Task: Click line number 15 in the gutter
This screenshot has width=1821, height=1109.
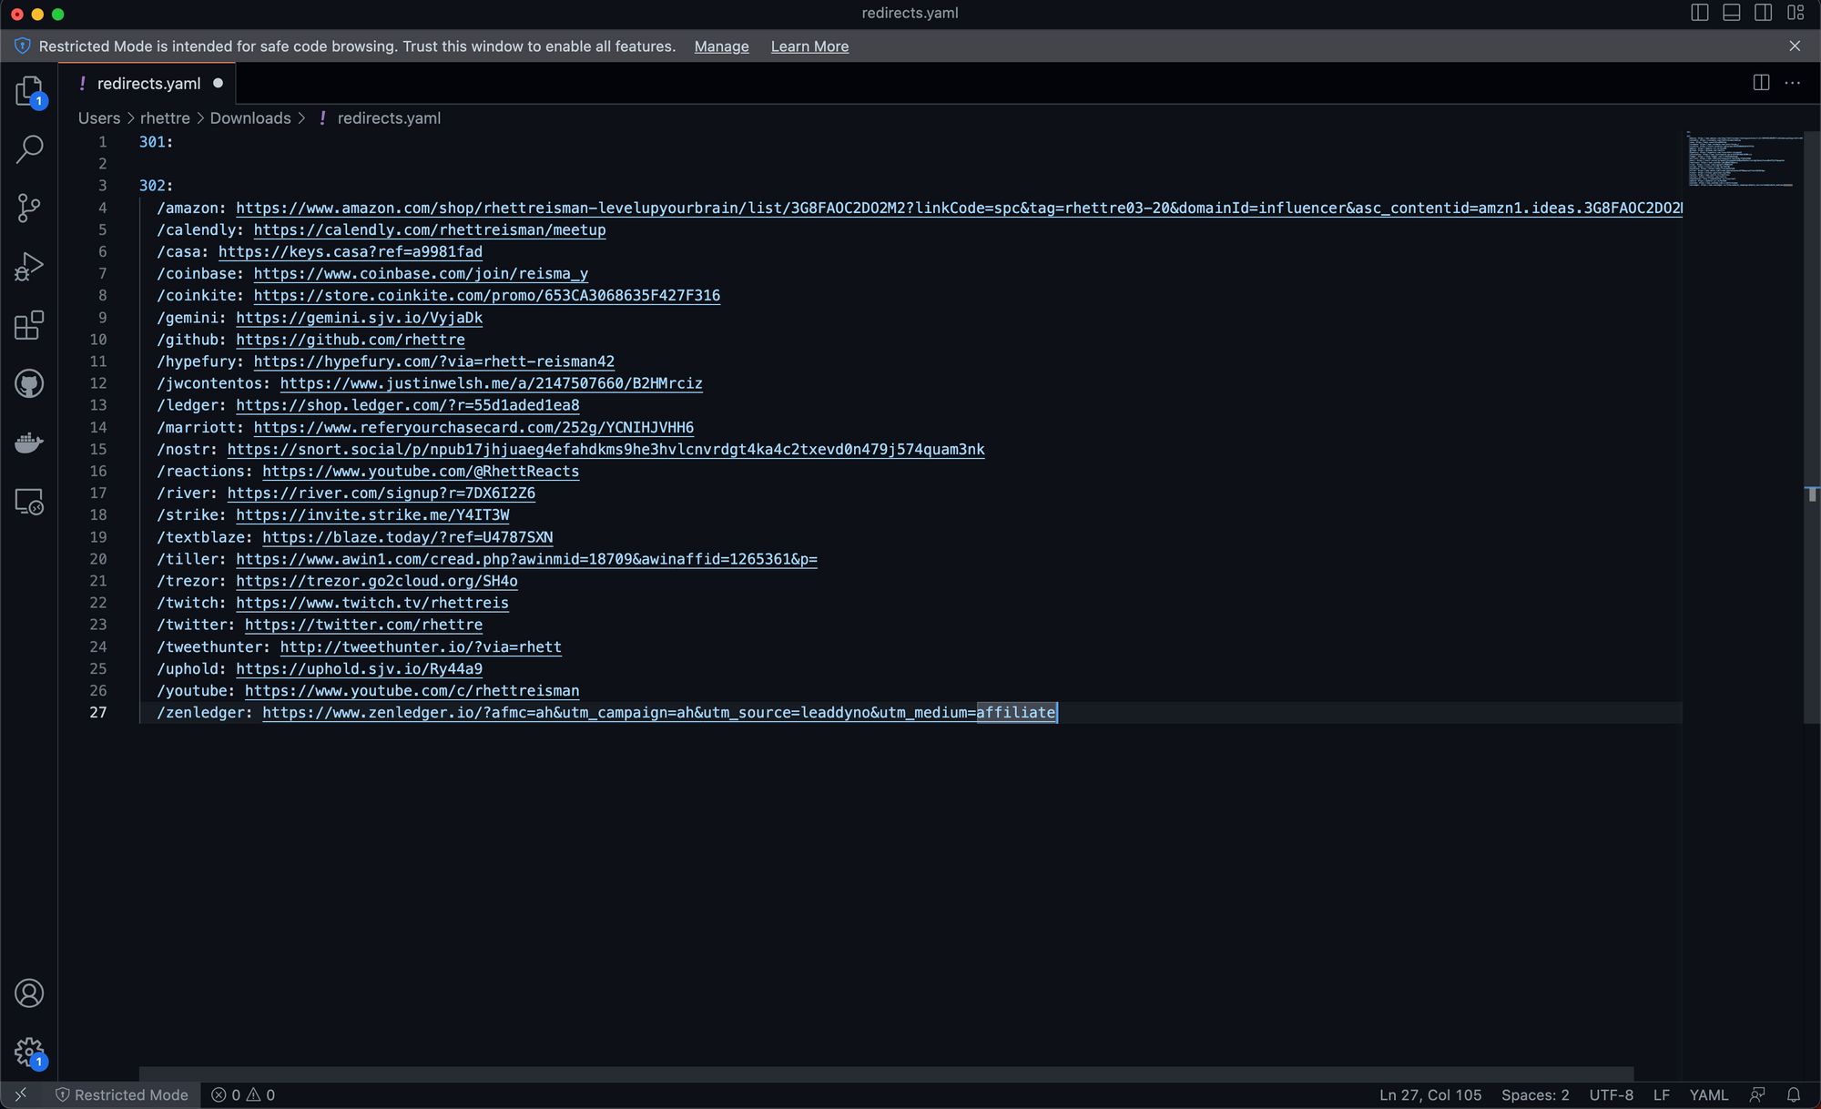Action: (98, 449)
